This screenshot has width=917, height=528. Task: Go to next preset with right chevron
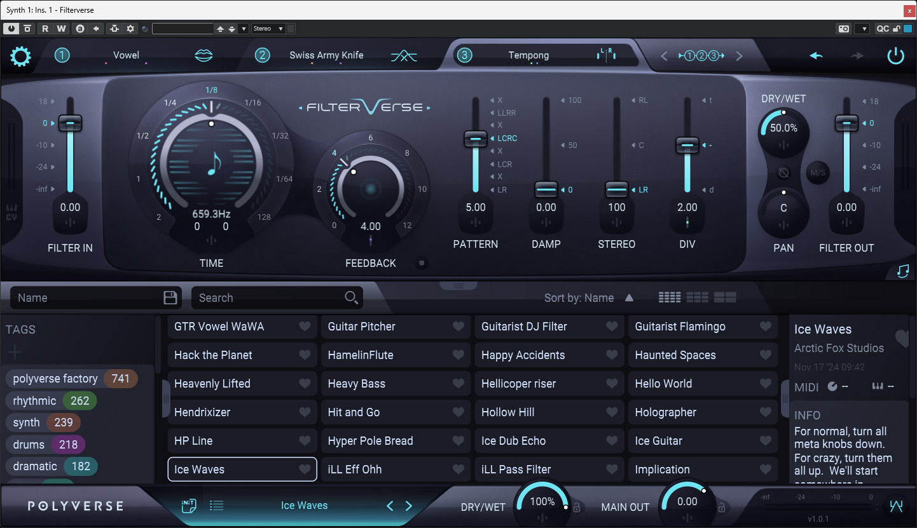(409, 506)
